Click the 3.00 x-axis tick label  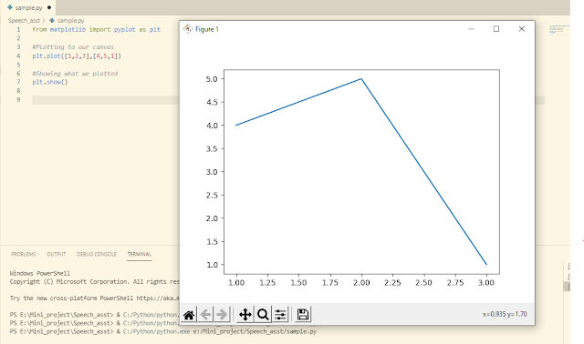pyautogui.click(x=486, y=283)
